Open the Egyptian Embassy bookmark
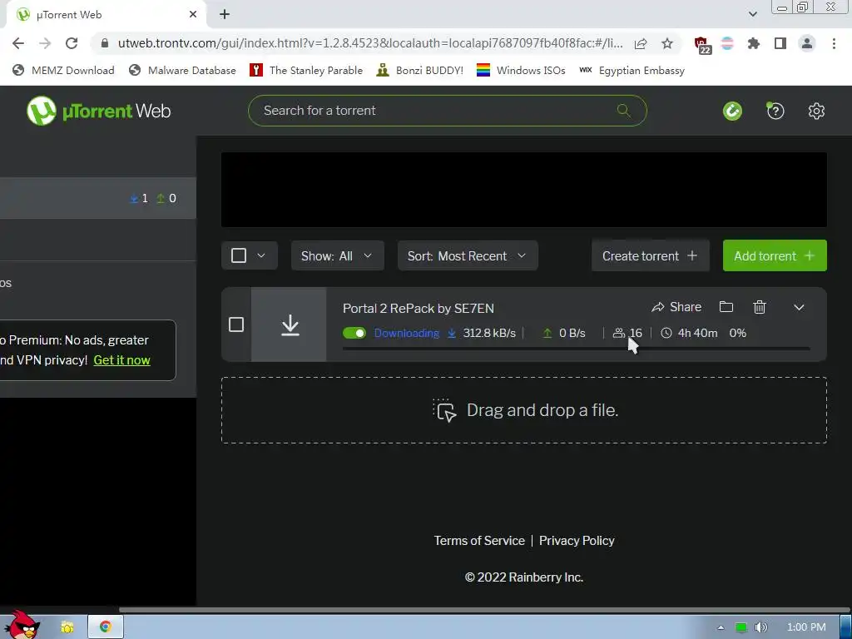Screen dimensions: 852x639 [x=632, y=70]
